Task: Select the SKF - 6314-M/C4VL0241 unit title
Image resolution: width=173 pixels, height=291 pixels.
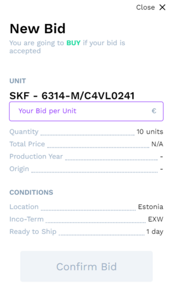Action: 72,96
